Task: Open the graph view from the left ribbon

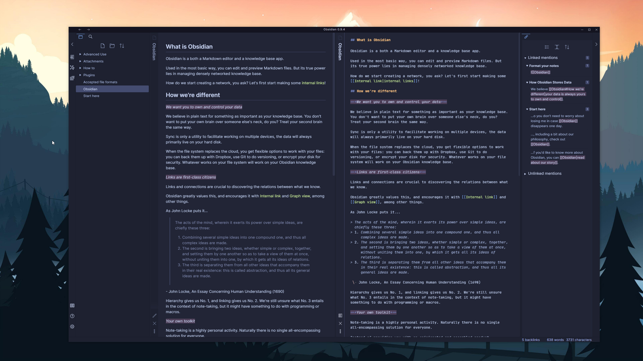Action: pos(72,67)
